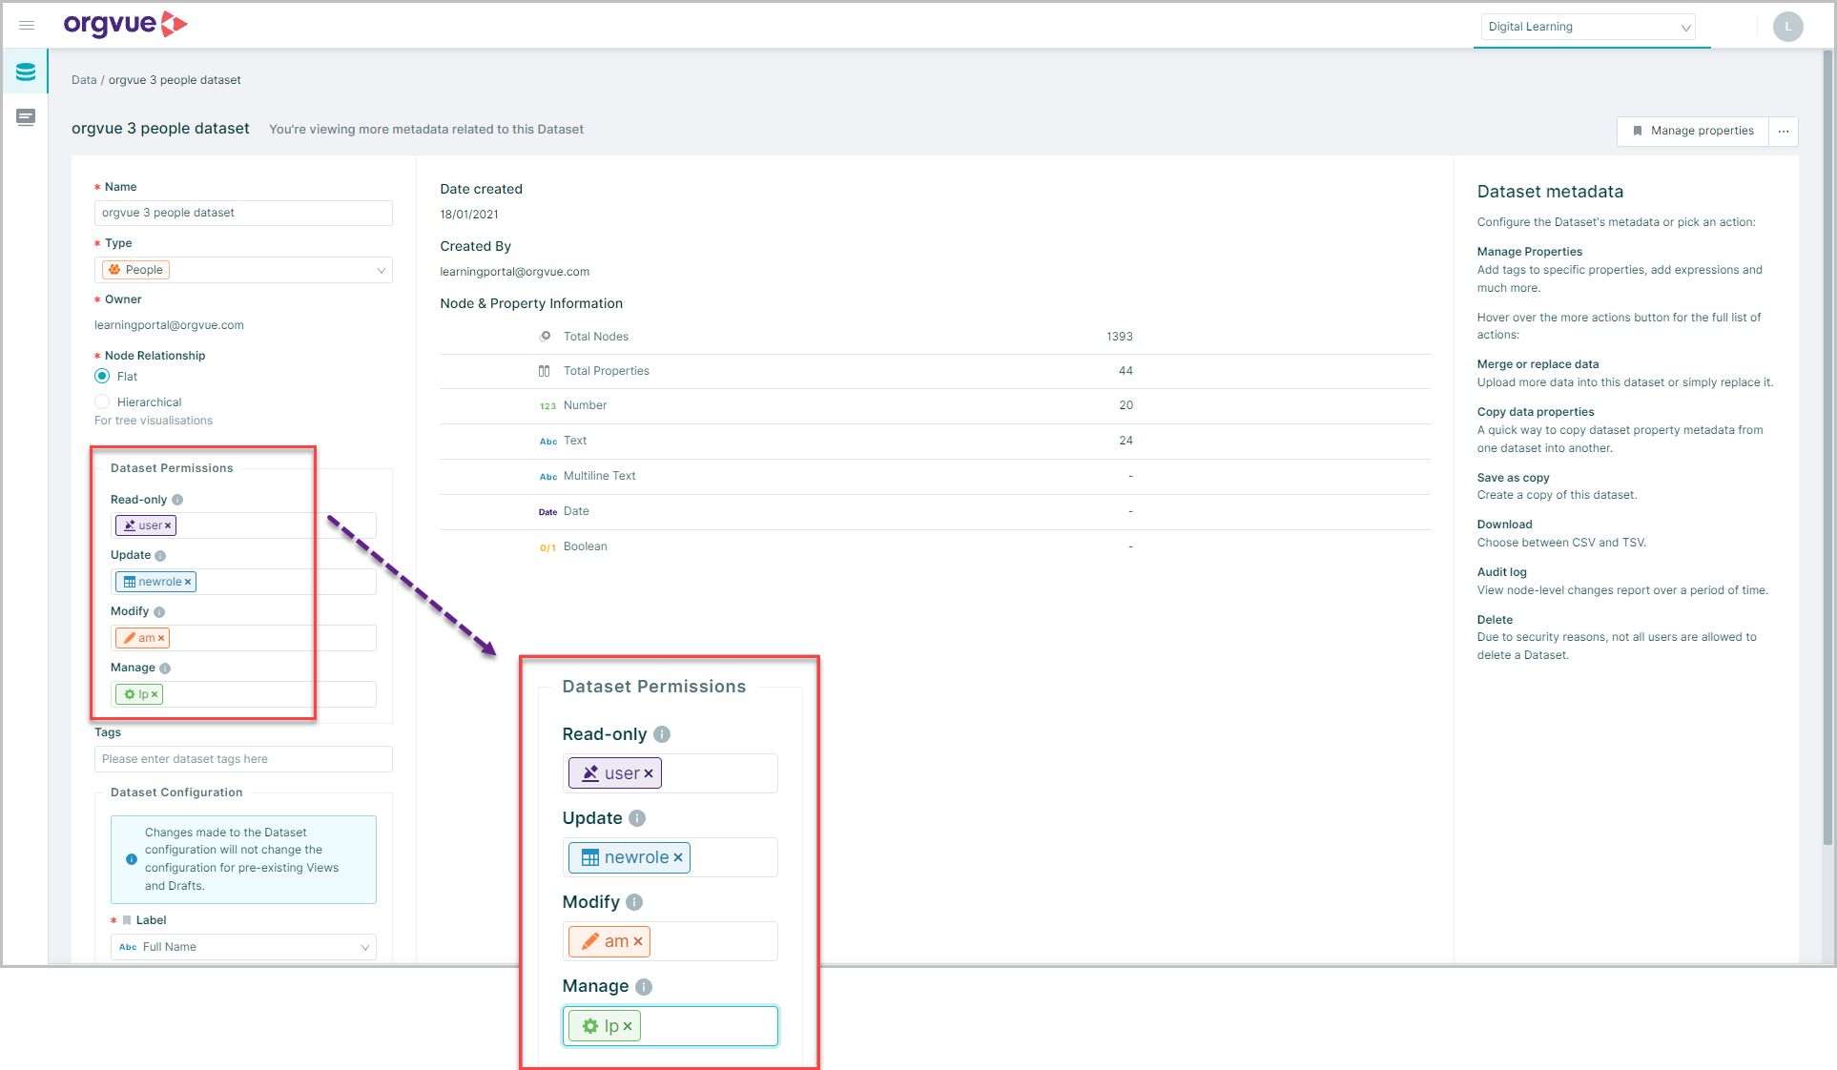This screenshot has width=1837, height=1070.
Task: Click the orgvue 3 people dataset breadcrumb
Action: [x=175, y=80]
